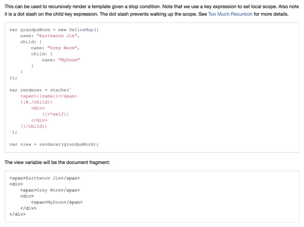Screen dimensions: 304x227
Task: Click the "Earthworm Jim" string in the code
Action: (x=57, y=36)
